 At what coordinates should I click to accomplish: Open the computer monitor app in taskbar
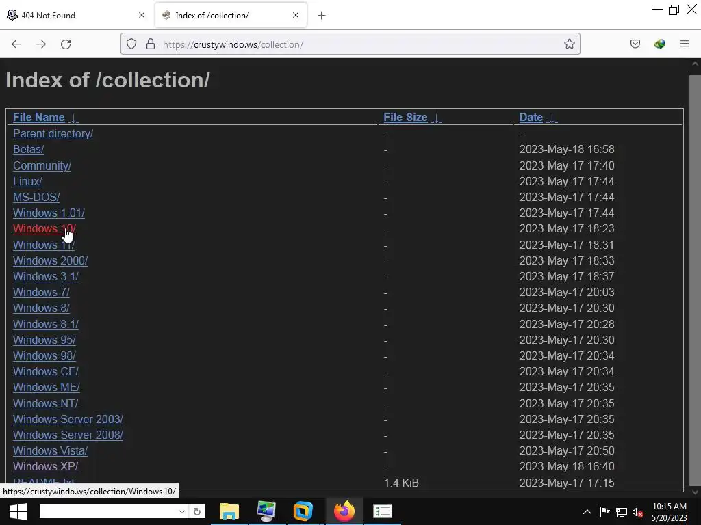point(267,511)
